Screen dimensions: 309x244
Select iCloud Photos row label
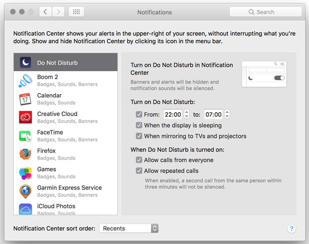[x=56, y=206]
